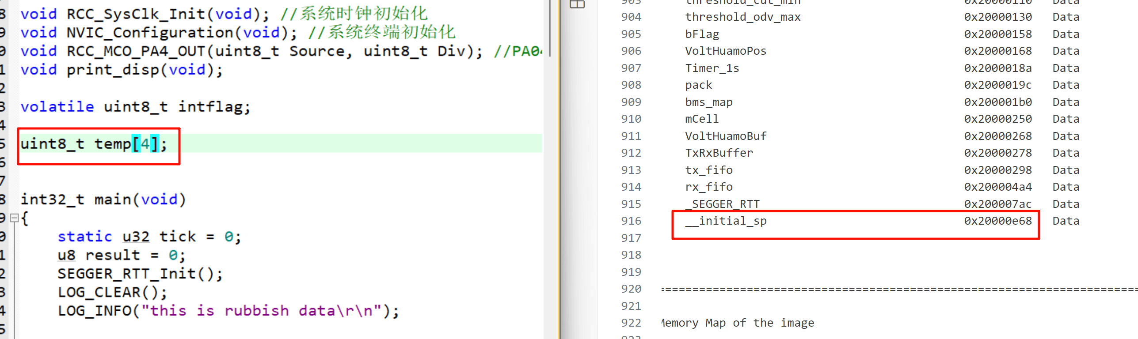Collapse the main function code block
The width and height of the screenshot is (1138, 339).
tap(14, 218)
